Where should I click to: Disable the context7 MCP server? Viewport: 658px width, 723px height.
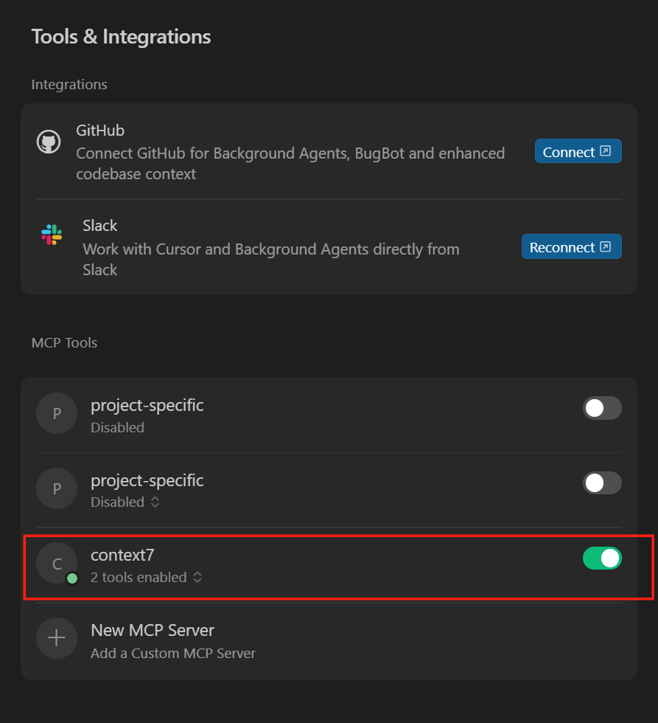[x=602, y=558]
